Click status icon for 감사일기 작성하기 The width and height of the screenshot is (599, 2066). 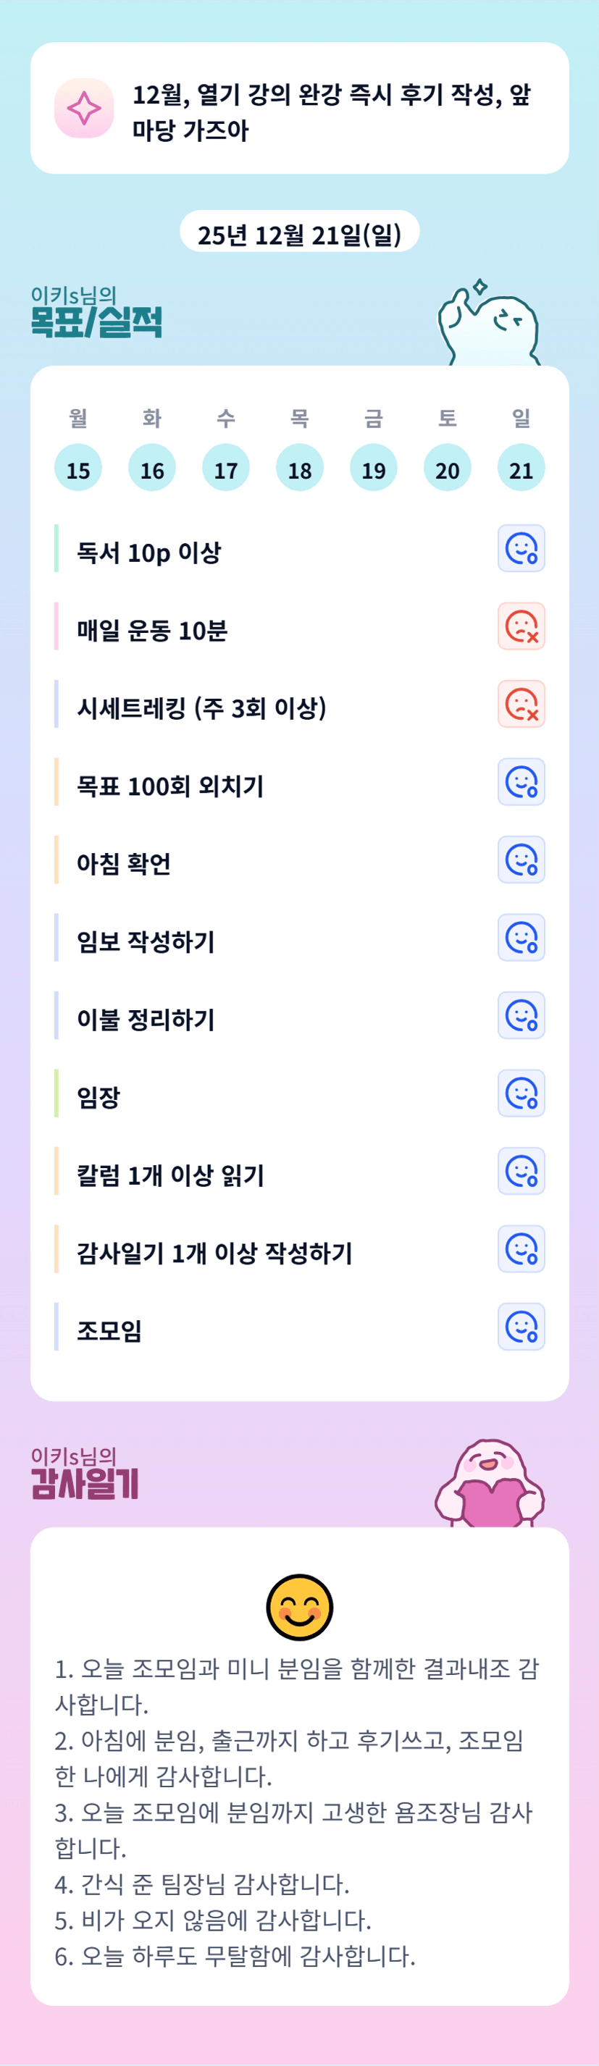point(521,1248)
